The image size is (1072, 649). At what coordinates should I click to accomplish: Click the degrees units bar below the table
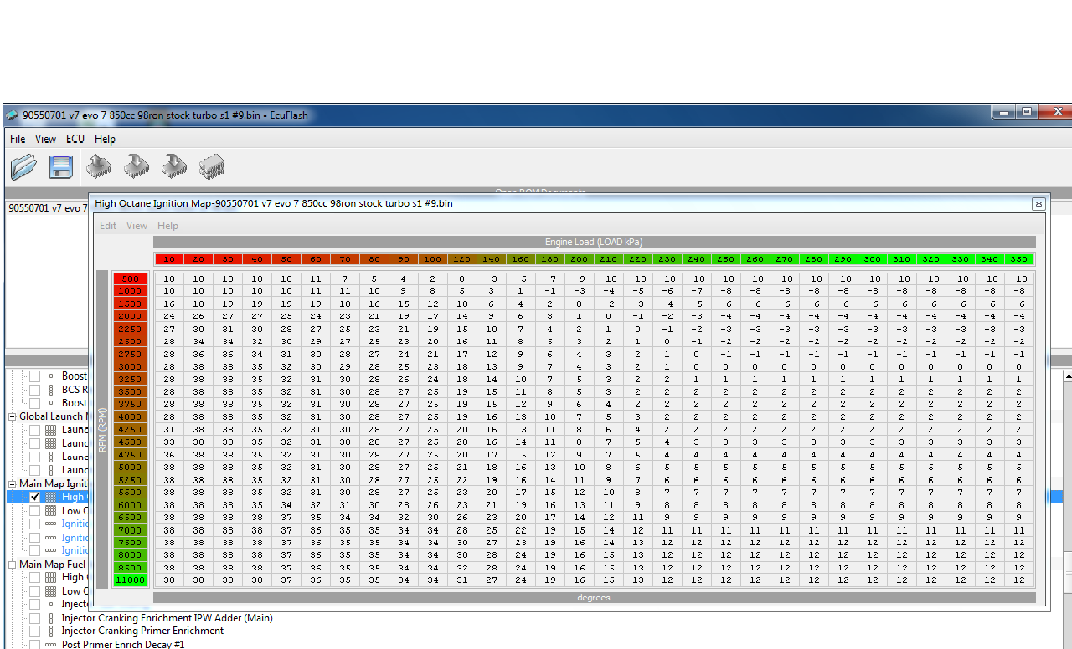click(595, 598)
